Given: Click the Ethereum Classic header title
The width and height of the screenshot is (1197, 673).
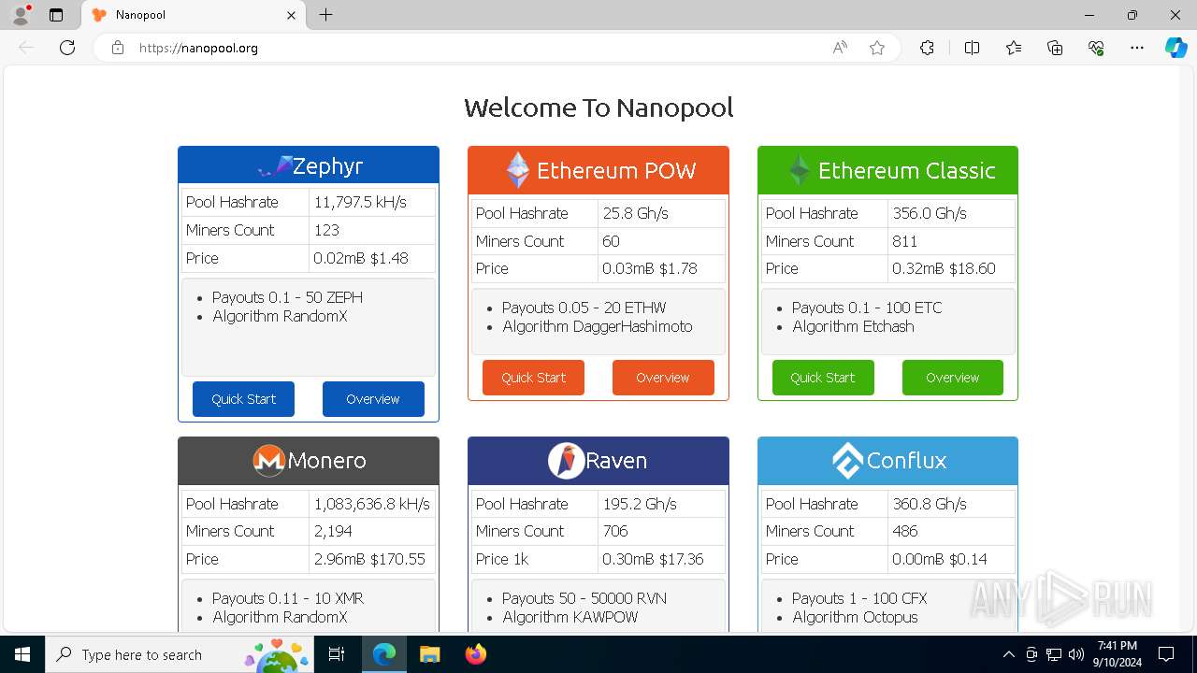Looking at the screenshot, I should point(907,170).
